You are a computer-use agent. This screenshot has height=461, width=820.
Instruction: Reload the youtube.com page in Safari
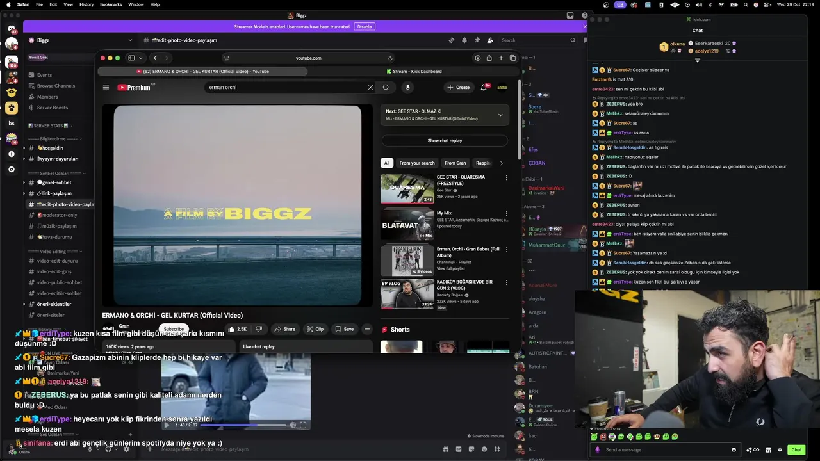coord(390,58)
